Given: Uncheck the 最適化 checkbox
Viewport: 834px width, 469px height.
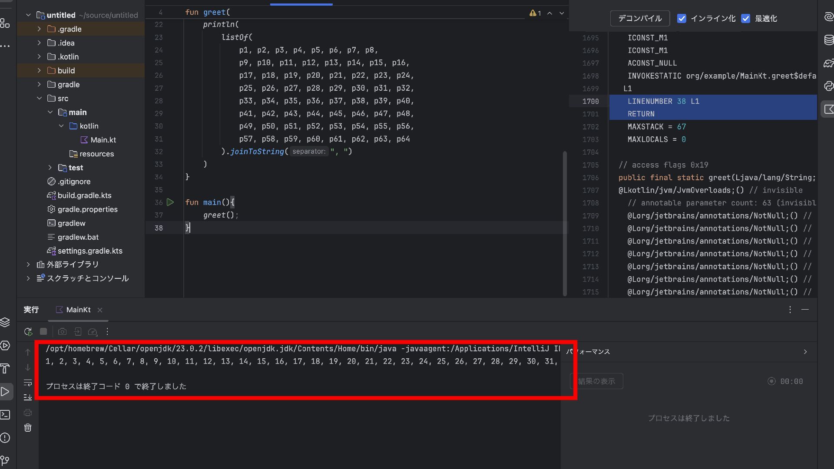Looking at the screenshot, I should tap(746, 19).
